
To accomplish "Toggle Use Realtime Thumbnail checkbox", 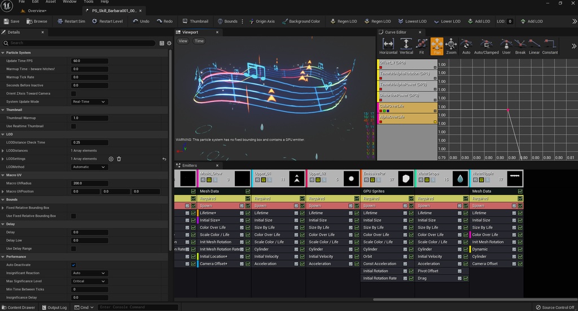I will tap(73, 126).
